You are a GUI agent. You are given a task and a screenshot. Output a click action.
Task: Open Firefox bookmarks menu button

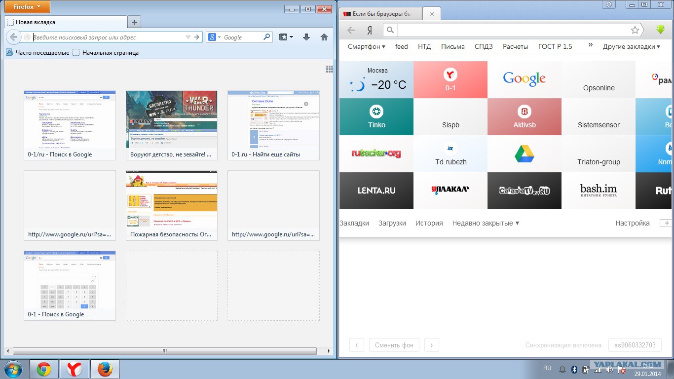[286, 37]
